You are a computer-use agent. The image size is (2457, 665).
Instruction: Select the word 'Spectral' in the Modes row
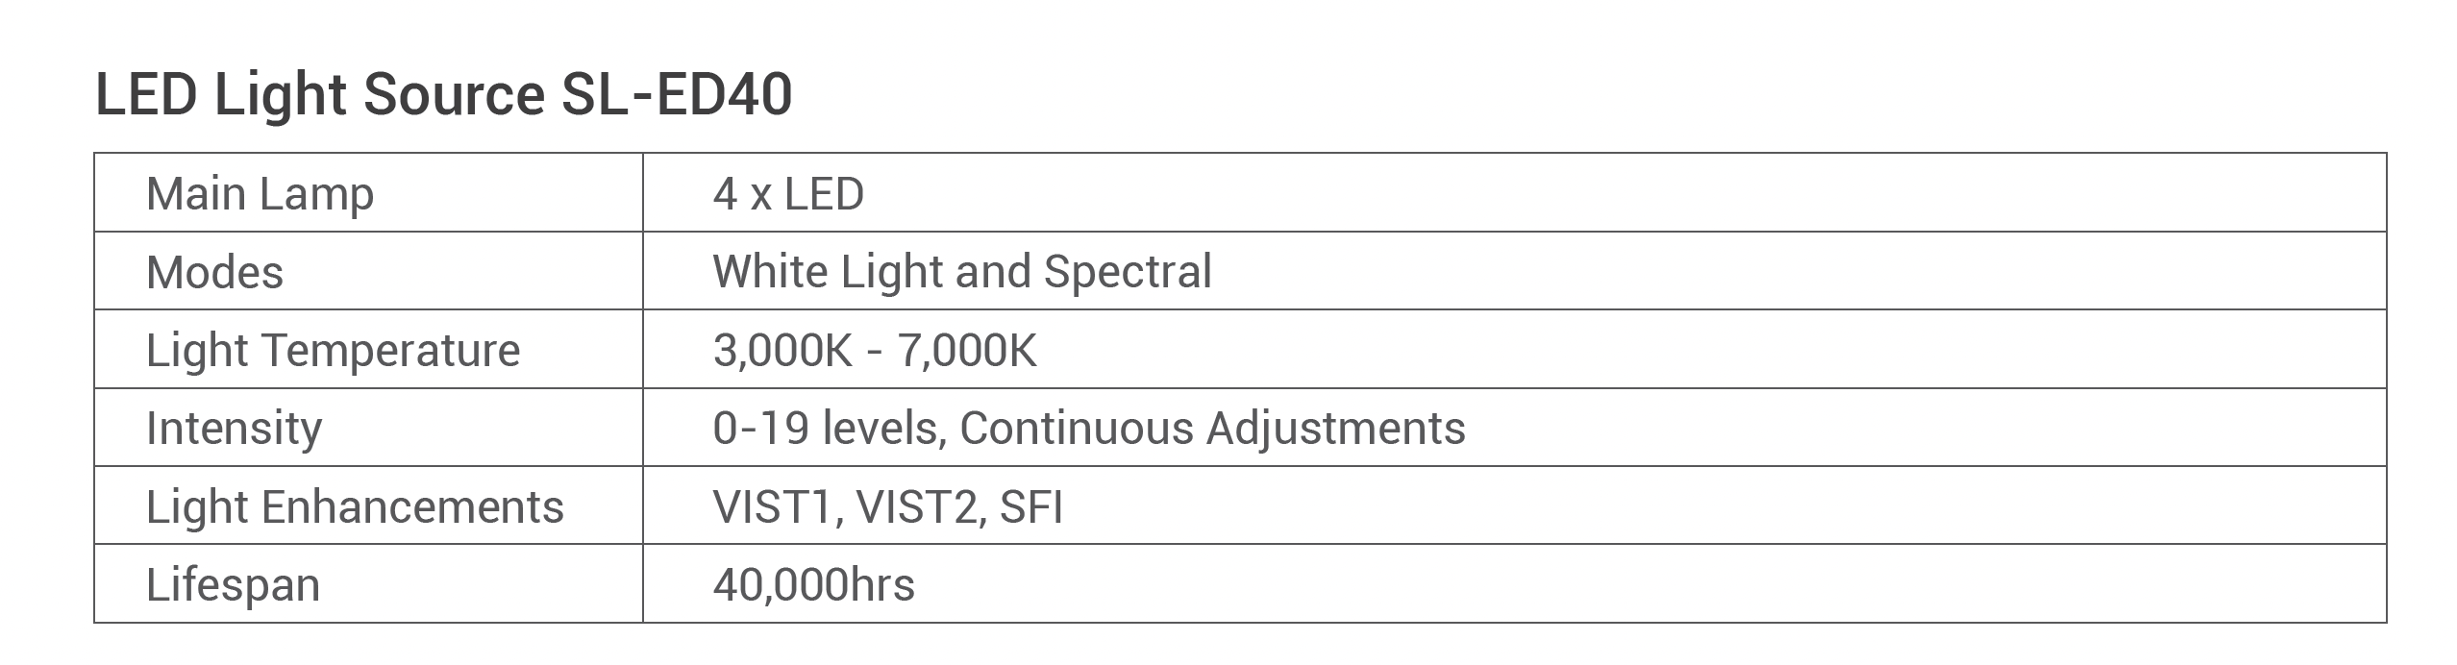[1128, 272]
